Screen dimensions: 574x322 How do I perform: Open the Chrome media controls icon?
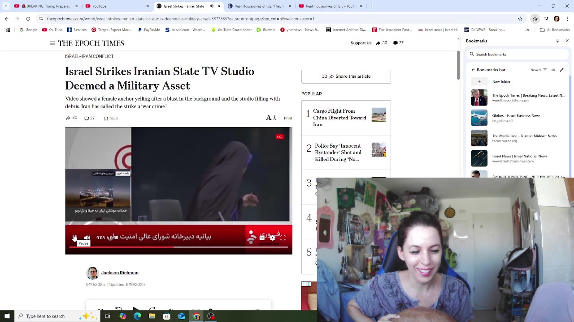pos(546,19)
